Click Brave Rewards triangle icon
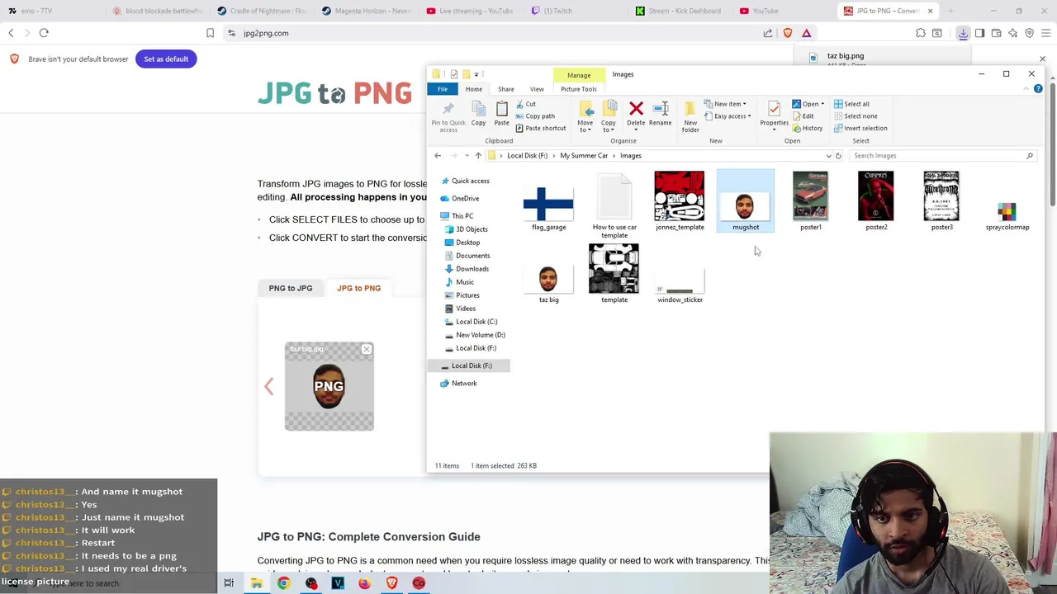 tap(807, 33)
